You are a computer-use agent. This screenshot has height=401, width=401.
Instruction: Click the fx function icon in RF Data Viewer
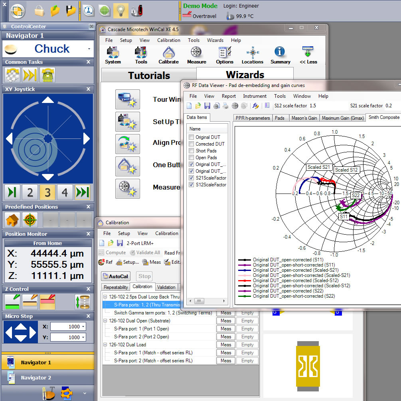[x=255, y=106]
